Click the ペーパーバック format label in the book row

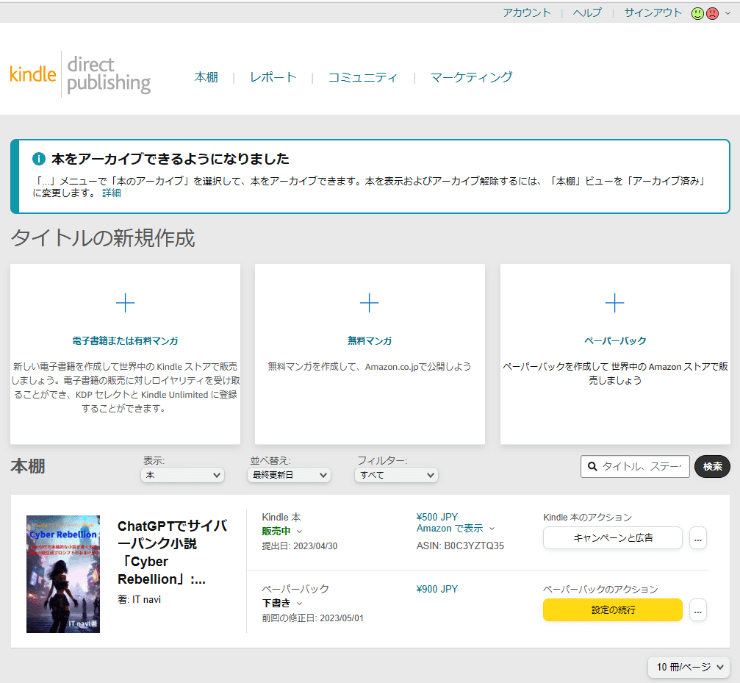[x=295, y=589]
